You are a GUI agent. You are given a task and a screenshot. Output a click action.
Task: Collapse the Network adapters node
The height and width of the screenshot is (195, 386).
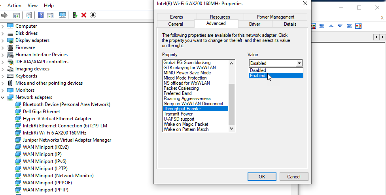3,97
